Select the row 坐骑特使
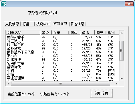Image resolution: width=135 pixels, height=104 pixels. click(63, 67)
